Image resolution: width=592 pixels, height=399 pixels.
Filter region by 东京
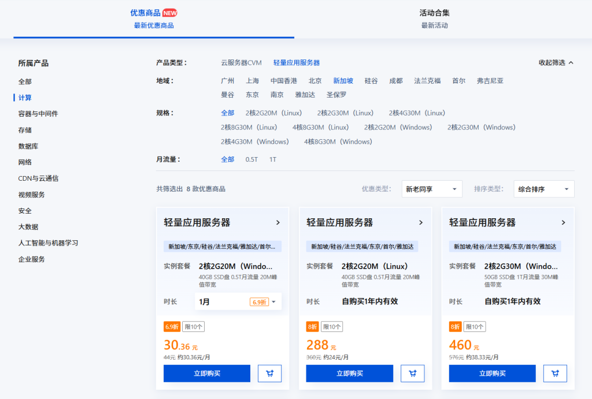tap(253, 95)
